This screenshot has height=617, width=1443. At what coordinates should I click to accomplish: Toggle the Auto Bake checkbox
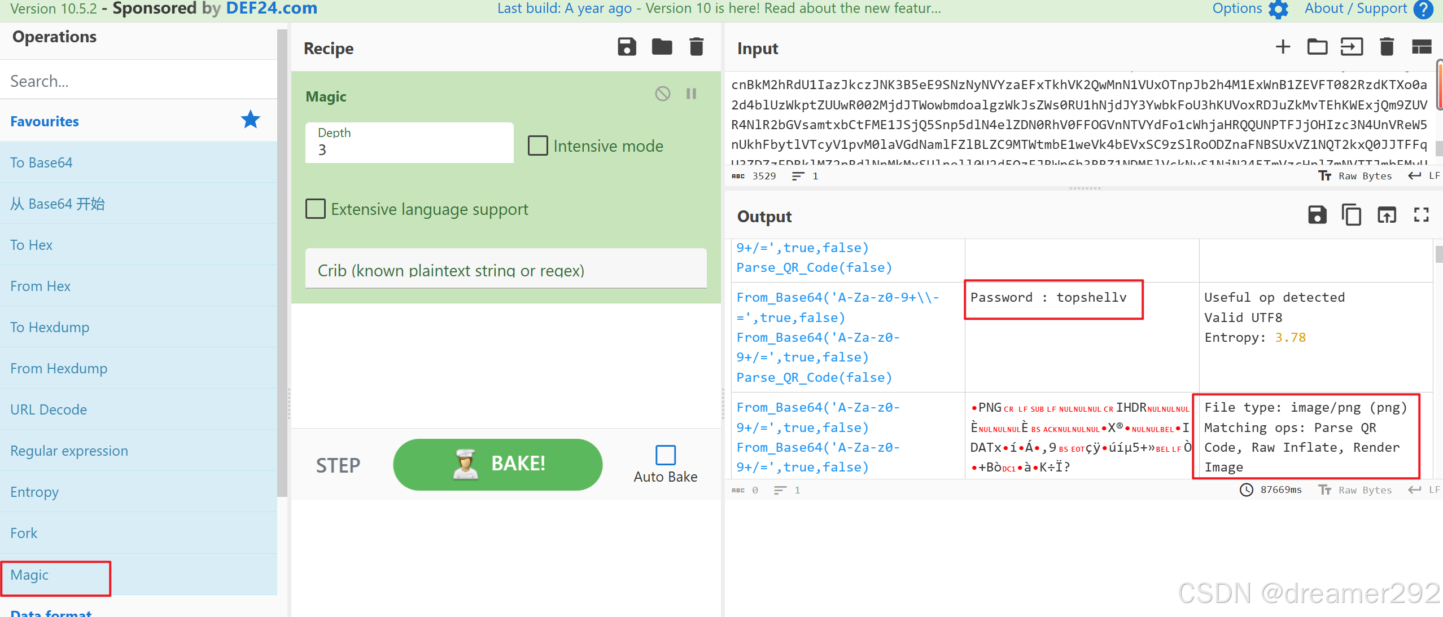[x=665, y=455]
